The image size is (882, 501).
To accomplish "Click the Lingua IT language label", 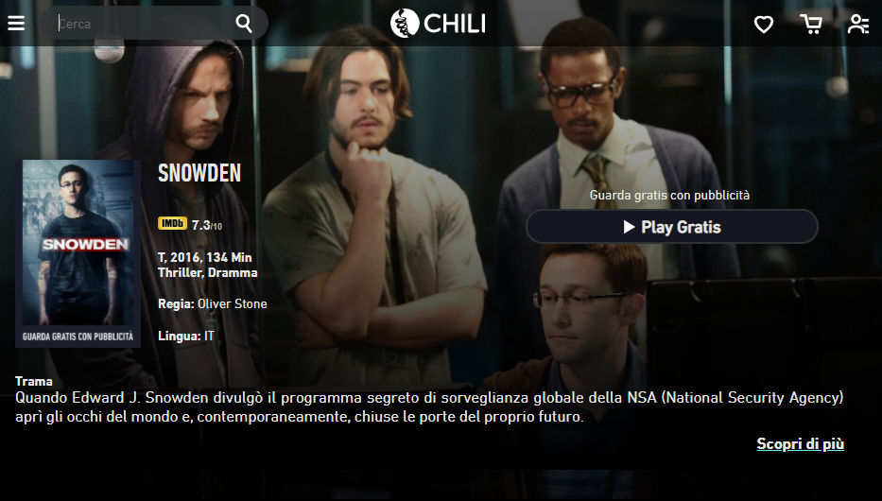I will [x=185, y=336].
